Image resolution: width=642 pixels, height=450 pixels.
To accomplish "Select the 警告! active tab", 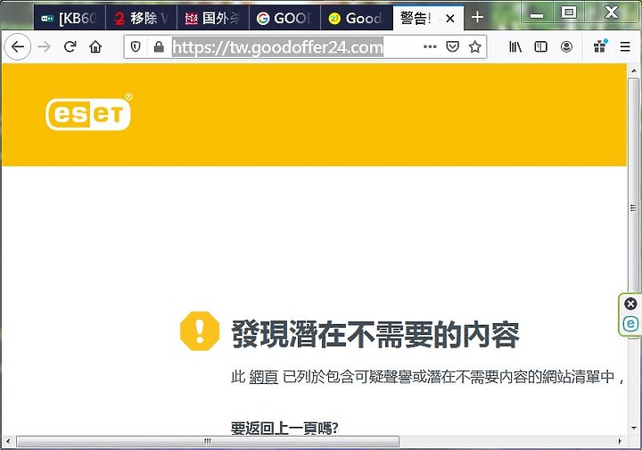I will coord(428,18).
